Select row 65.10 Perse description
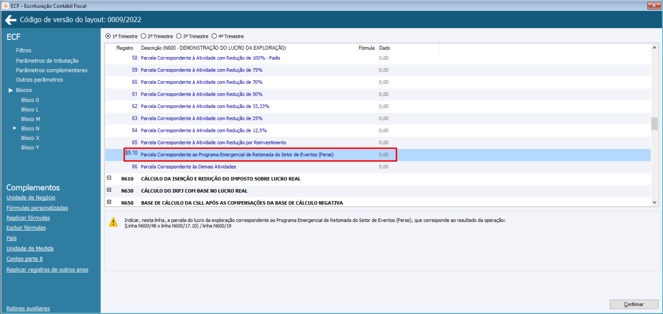Screen dimensions: 663x314 (x=237, y=155)
